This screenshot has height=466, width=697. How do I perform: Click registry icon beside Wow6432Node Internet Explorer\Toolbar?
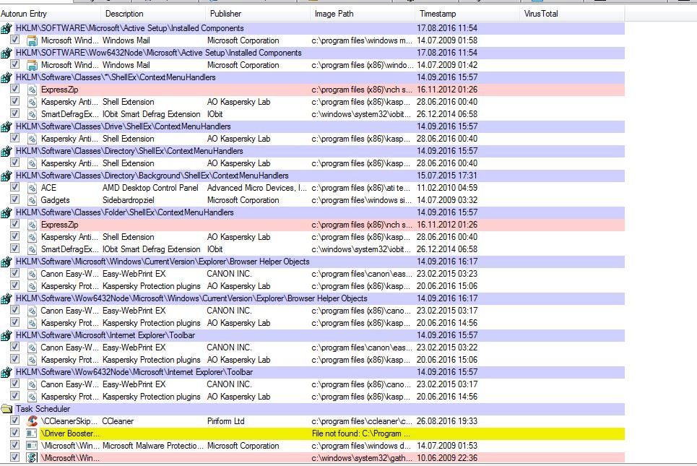point(7,372)
